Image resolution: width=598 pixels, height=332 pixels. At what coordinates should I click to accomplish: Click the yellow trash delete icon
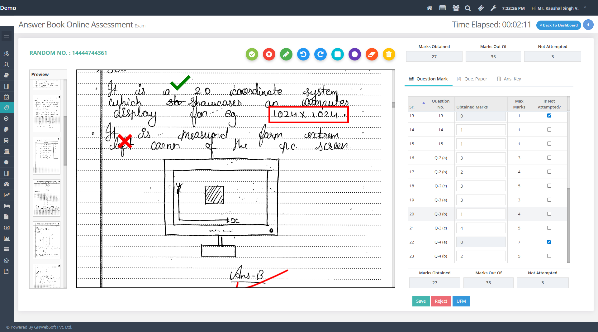coord(389,54)
